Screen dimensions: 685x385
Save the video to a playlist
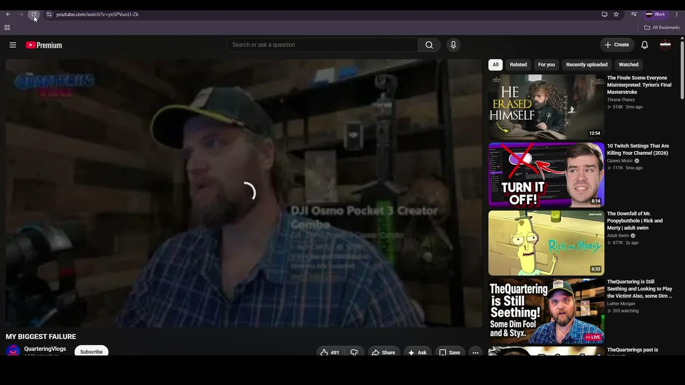point(450,352)
